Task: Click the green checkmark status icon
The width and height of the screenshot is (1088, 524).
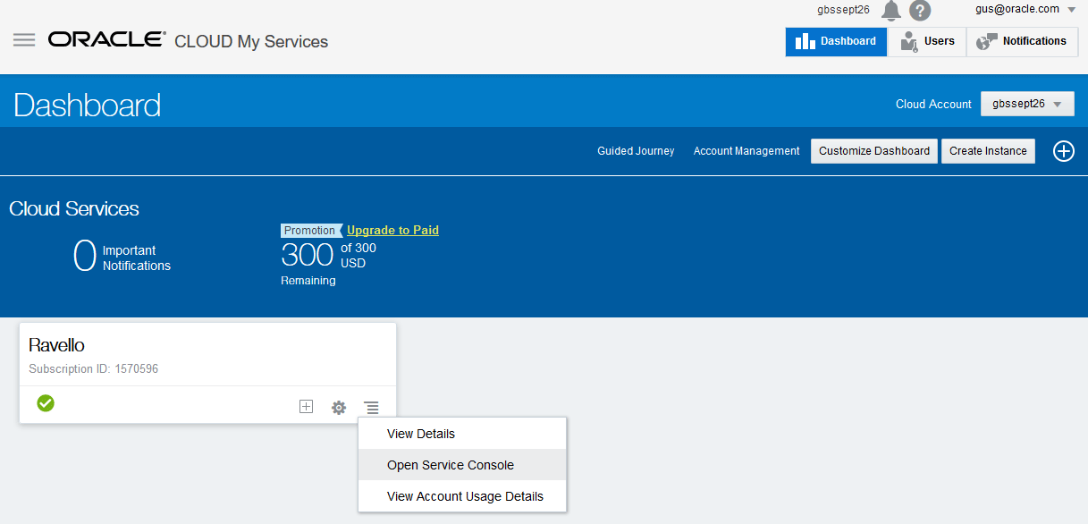Action: (x=46, y=403)
